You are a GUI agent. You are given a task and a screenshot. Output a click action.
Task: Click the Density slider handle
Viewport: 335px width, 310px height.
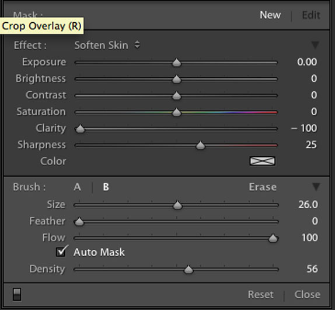[189, 269]
